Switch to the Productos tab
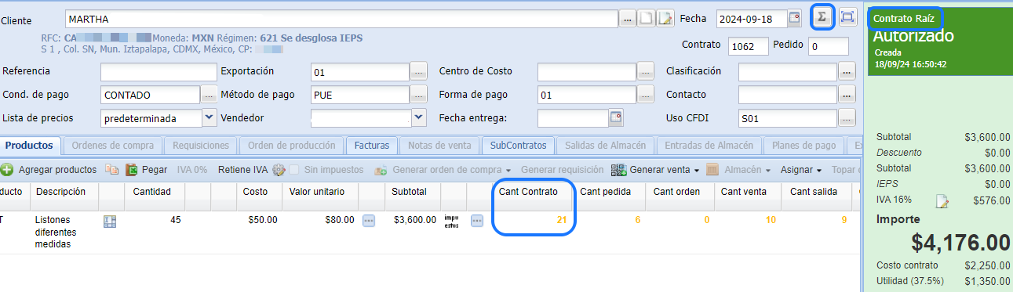The image size is (1013, 292). pyautogui.click(x=31, y=146)
